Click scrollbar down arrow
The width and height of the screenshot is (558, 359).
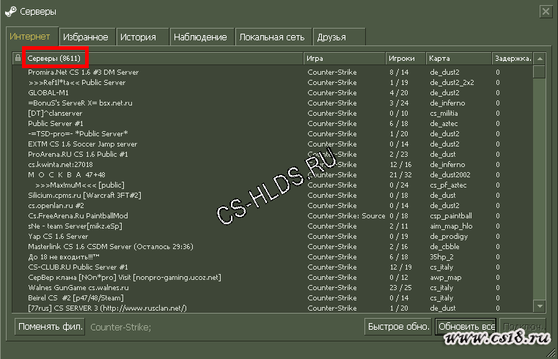[540, 306]
